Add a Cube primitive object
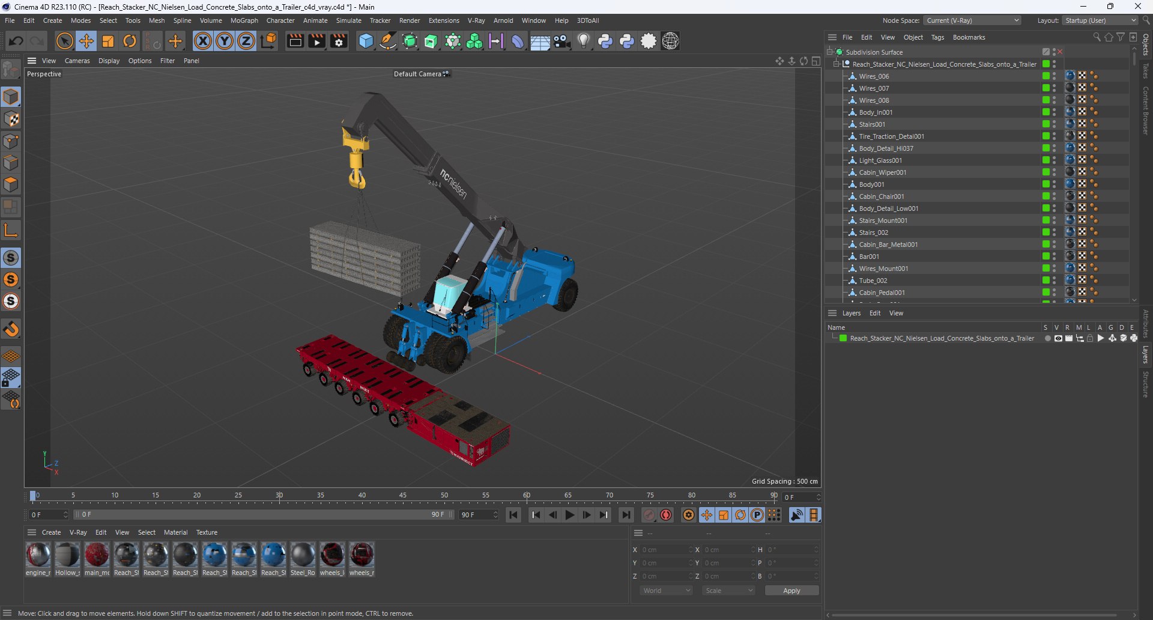Screen dimensions: 1153x620 click(366, 41)
